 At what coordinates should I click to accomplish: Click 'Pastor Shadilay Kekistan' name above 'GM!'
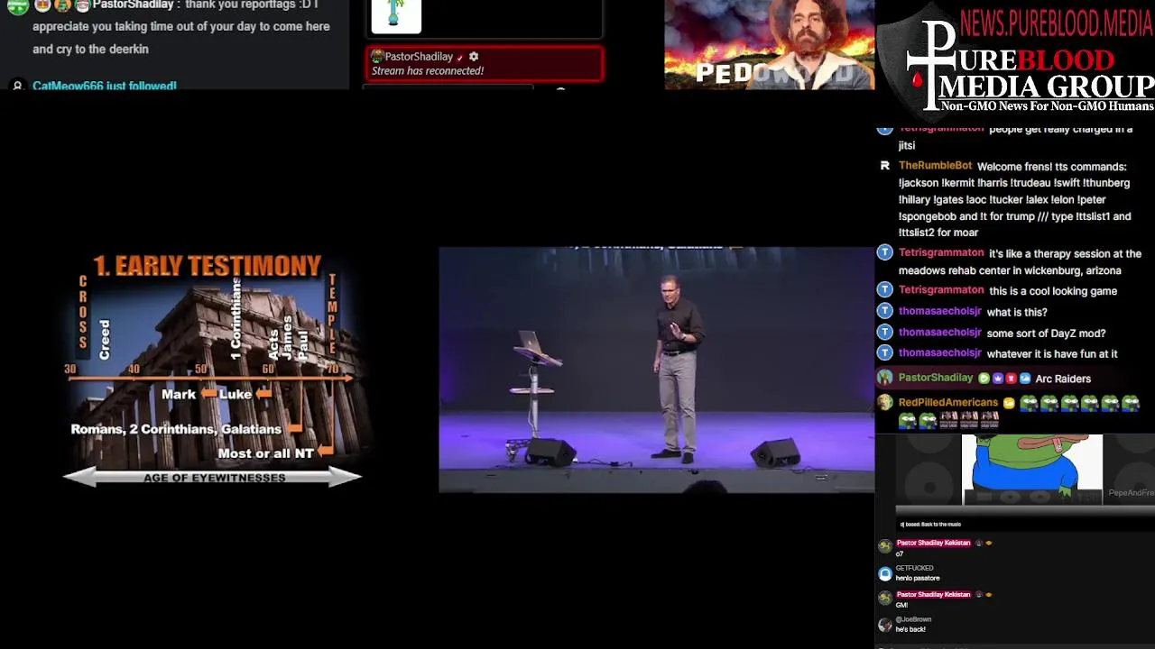(x=933, y=594)
